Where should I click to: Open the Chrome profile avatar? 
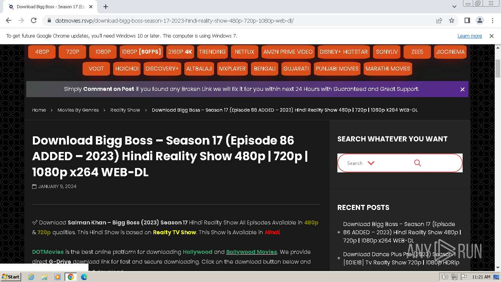(x=479, y=21)
